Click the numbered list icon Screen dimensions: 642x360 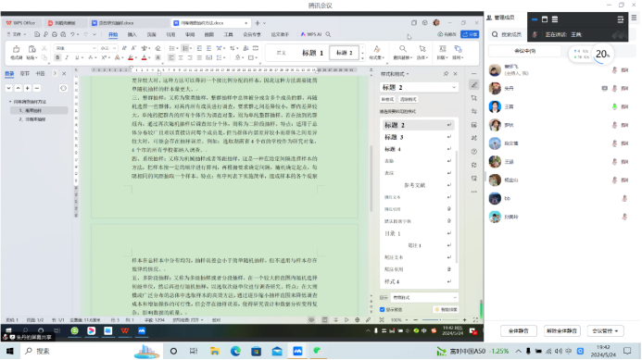point(185,48)
